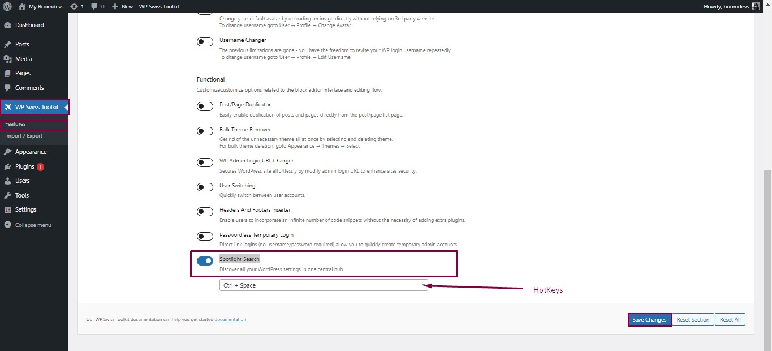Open Features submenu item

point(15,124)
